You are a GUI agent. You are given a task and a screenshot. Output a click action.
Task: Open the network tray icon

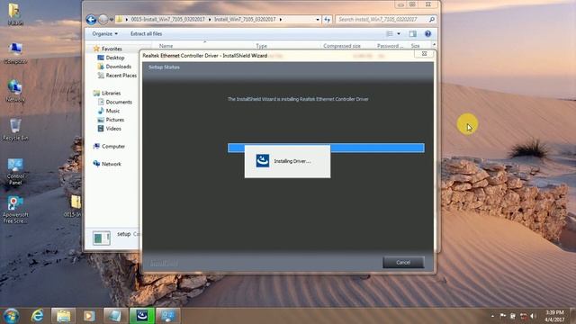524,316
